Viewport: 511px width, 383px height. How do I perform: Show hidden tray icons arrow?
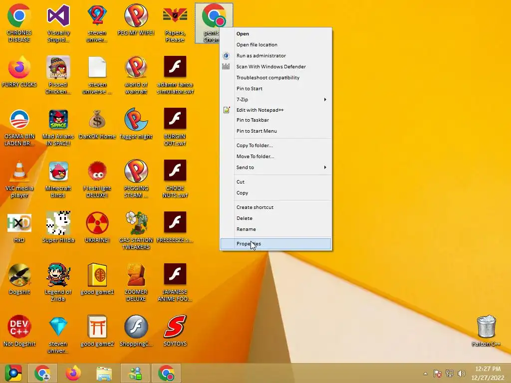(x=425, y=374)
